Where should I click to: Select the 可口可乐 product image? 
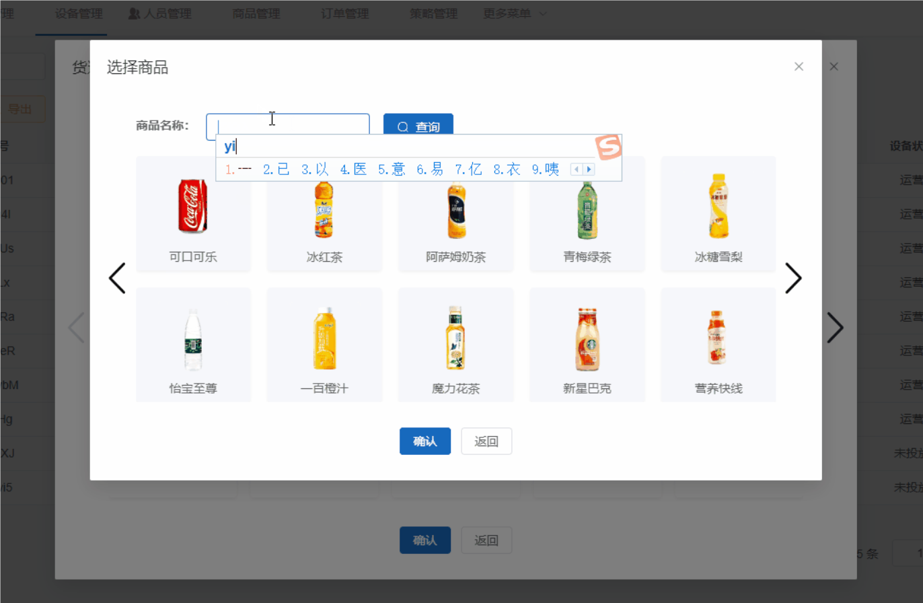[193, 207]
